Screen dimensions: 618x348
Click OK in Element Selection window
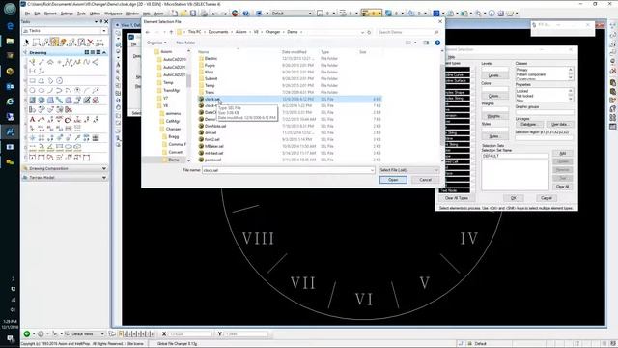tap(513, 198)
